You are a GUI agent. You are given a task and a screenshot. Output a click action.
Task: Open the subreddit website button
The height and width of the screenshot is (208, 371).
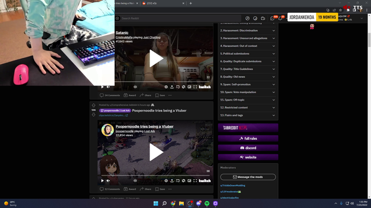[248, 157]
